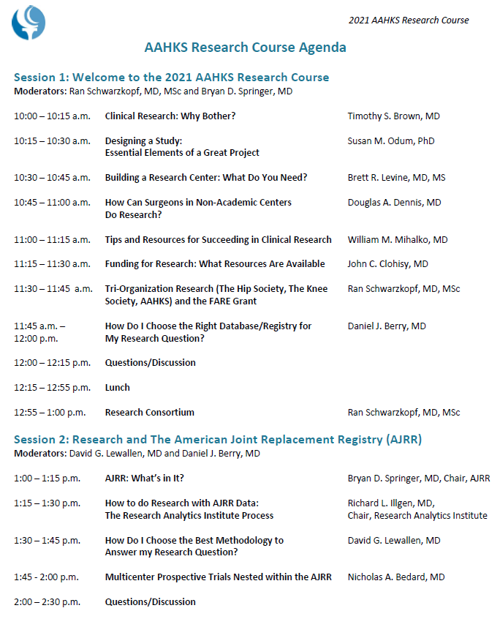Click speaker David G. Lewallen, MD

point(394,541)
